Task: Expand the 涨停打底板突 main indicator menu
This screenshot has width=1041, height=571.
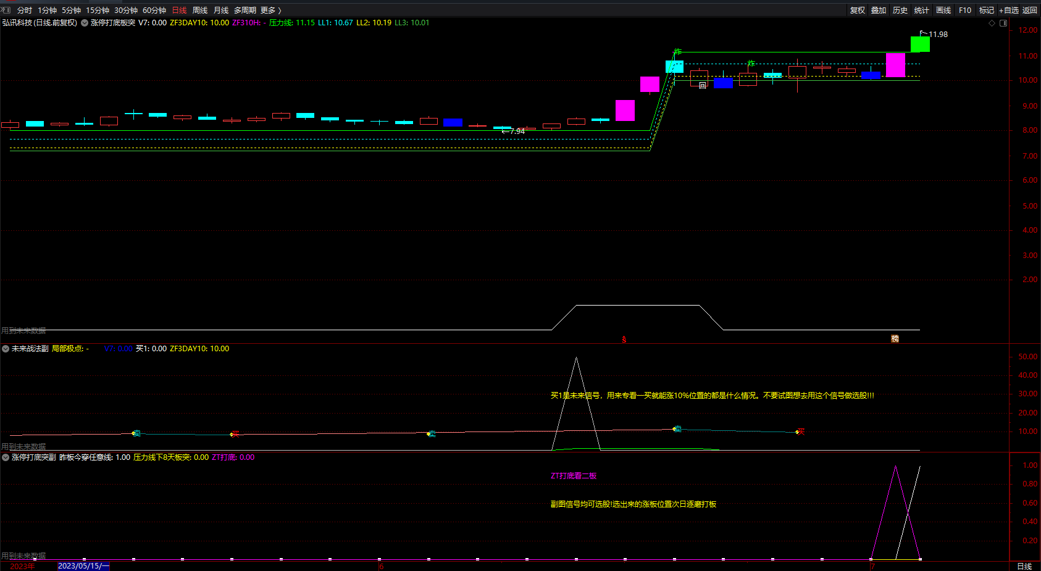Action: (85, 23)
